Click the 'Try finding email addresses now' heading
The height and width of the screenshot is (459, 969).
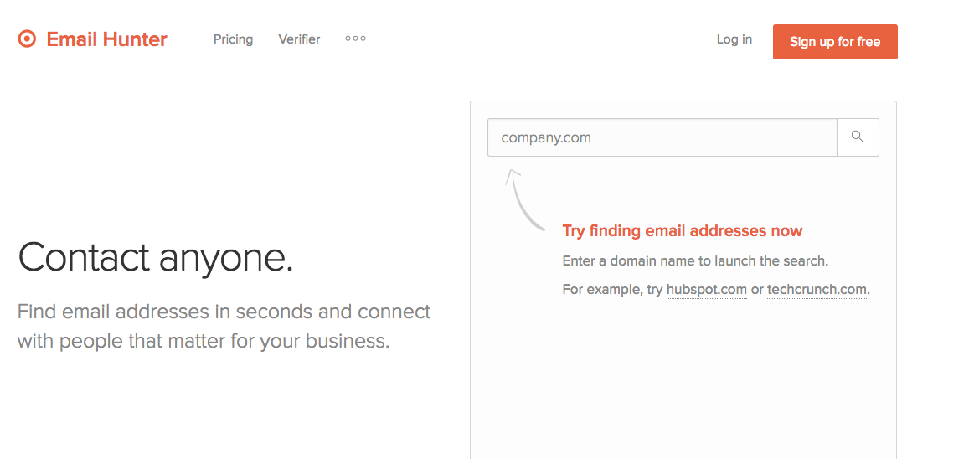682,231
